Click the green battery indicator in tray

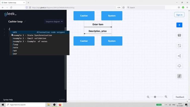click(x=159, y=105)
